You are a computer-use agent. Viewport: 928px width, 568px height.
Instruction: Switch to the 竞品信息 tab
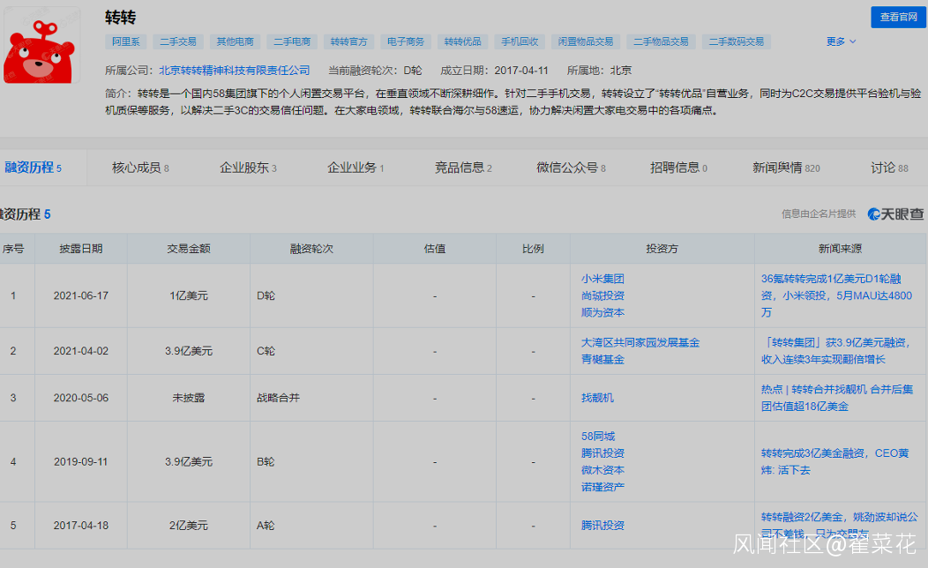(x=463, y=168)
